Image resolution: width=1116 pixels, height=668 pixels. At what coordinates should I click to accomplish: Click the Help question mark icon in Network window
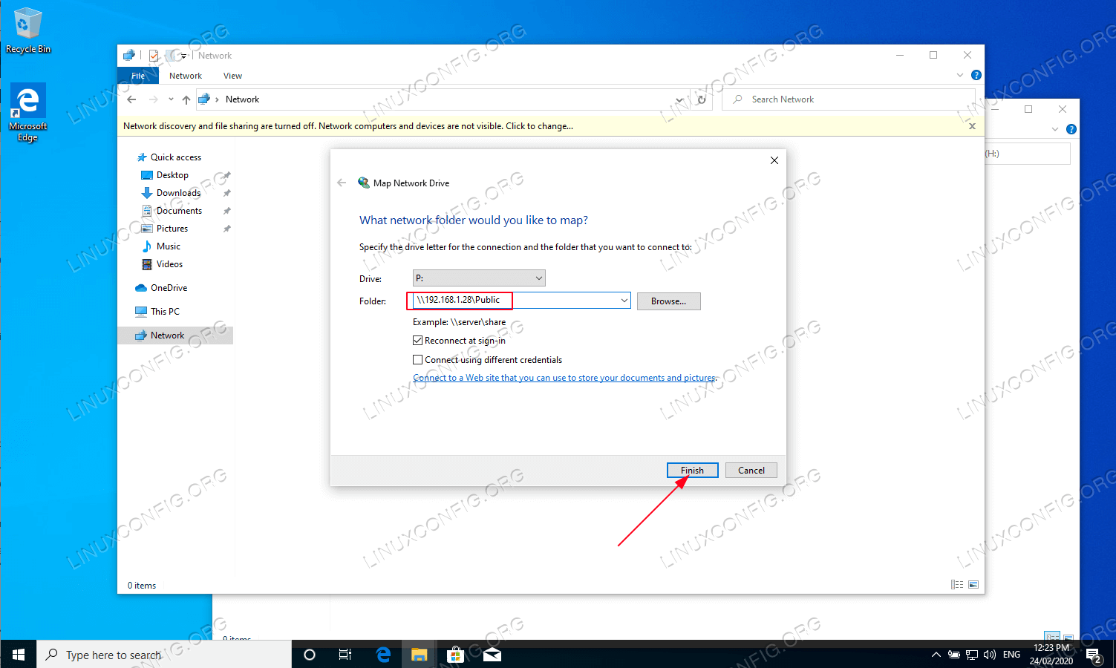tap(976, 75)
